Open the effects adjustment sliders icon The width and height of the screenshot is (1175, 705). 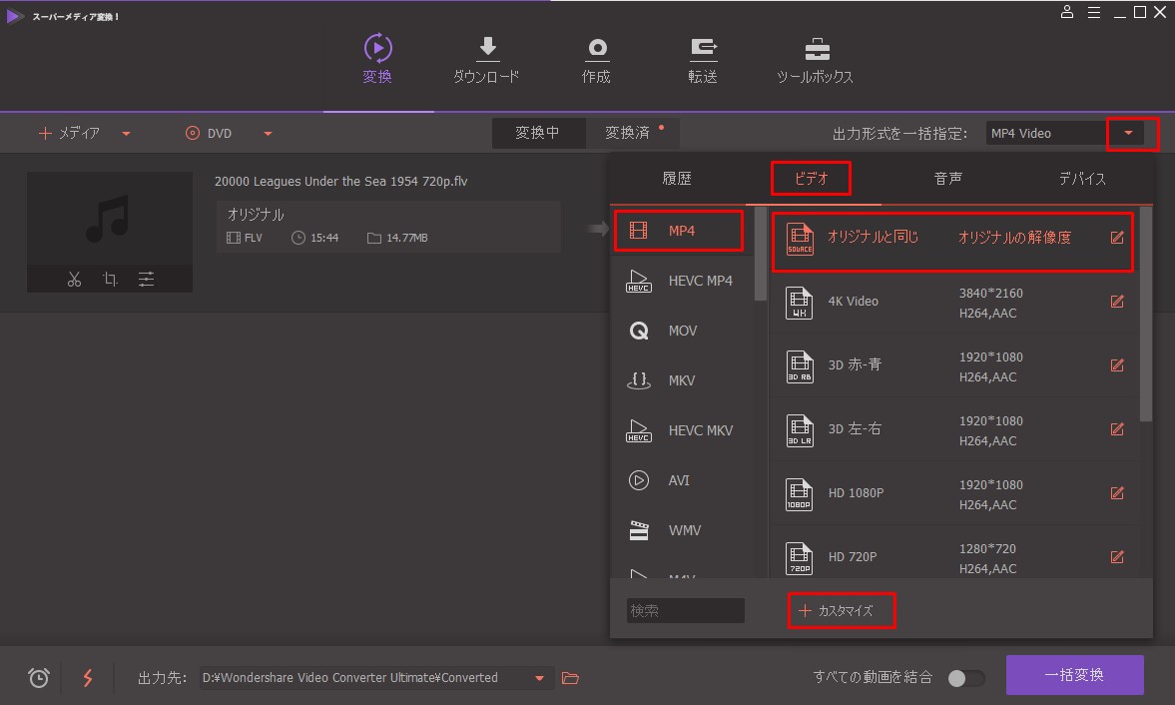tap(147, 279)
